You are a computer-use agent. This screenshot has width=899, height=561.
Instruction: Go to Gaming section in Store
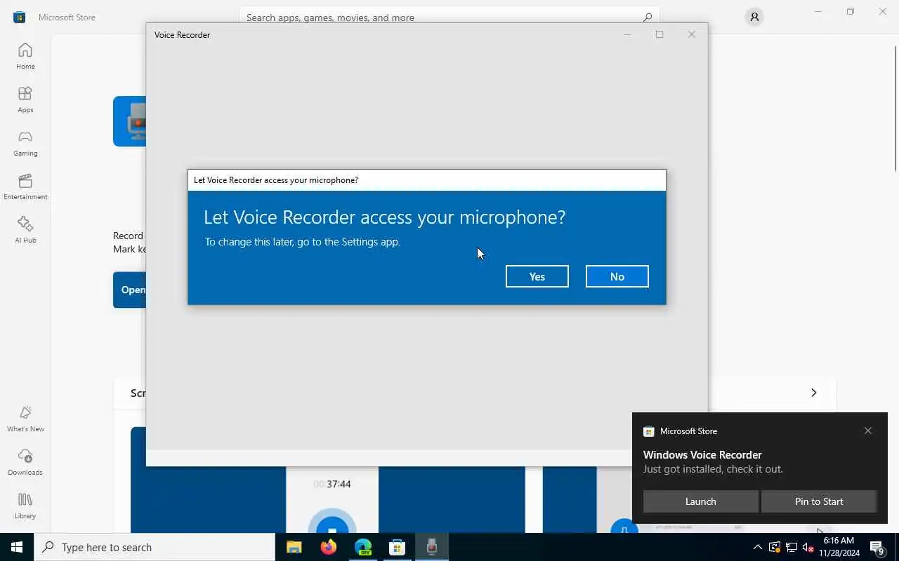(x=25, y=143)
